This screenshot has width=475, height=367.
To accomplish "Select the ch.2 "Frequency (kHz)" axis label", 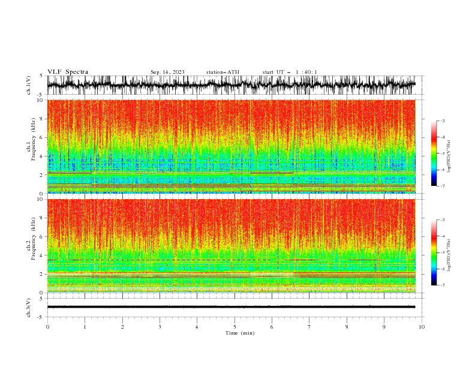I will [34, 239].
